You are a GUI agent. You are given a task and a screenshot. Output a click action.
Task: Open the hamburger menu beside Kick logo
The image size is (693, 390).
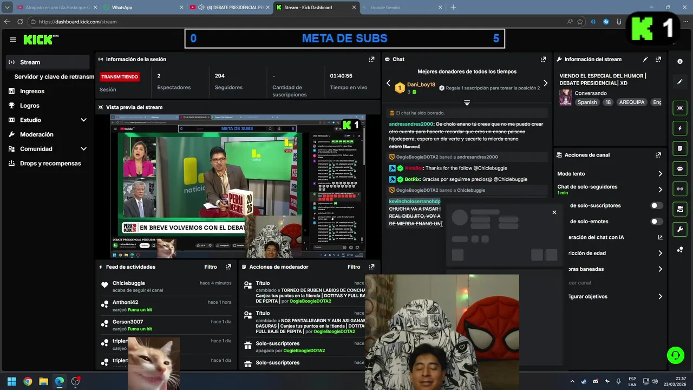13,40
